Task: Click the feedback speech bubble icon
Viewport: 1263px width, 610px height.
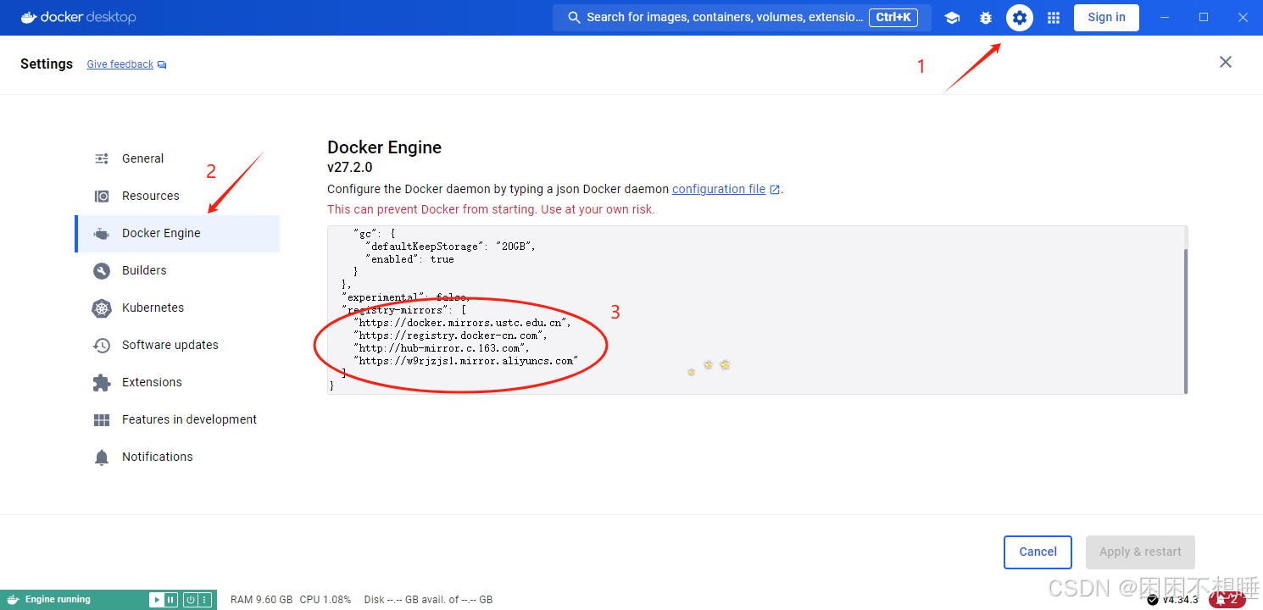Action: [x=162, y=64]
